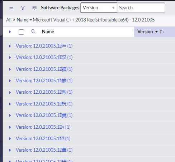This screenshot has width=175, height=162.
Task: Click the group folder icon beside Version
Action: tap(162, 32)
